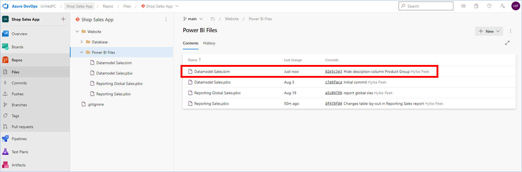Open the user settings icon
522x172 pixels.
pyautogui.click(x=502, y=6)
